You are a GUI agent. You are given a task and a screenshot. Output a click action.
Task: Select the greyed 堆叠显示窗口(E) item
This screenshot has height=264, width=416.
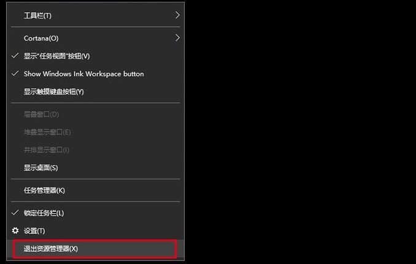(47, 132)
